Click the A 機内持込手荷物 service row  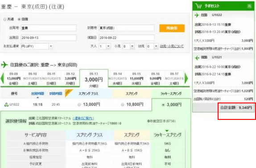36,143
